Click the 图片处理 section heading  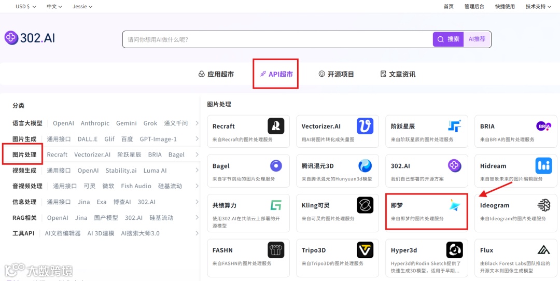(219, 104)
